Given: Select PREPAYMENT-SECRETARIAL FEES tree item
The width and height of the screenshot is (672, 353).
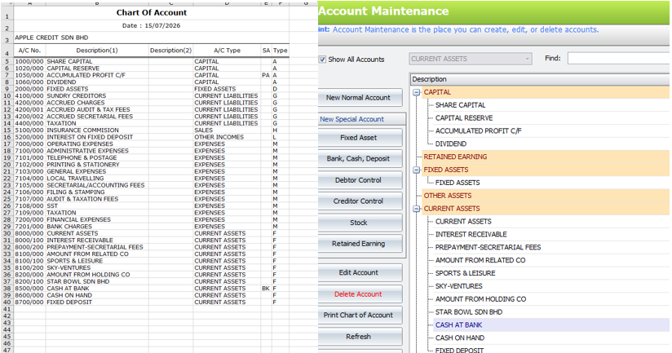Looking at the screenshot, I should tap(488, 247).
